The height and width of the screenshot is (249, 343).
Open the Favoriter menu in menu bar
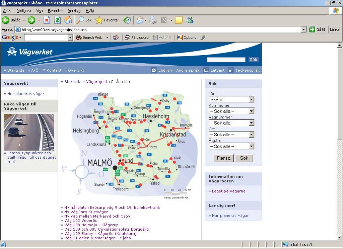tap(55, 11)
